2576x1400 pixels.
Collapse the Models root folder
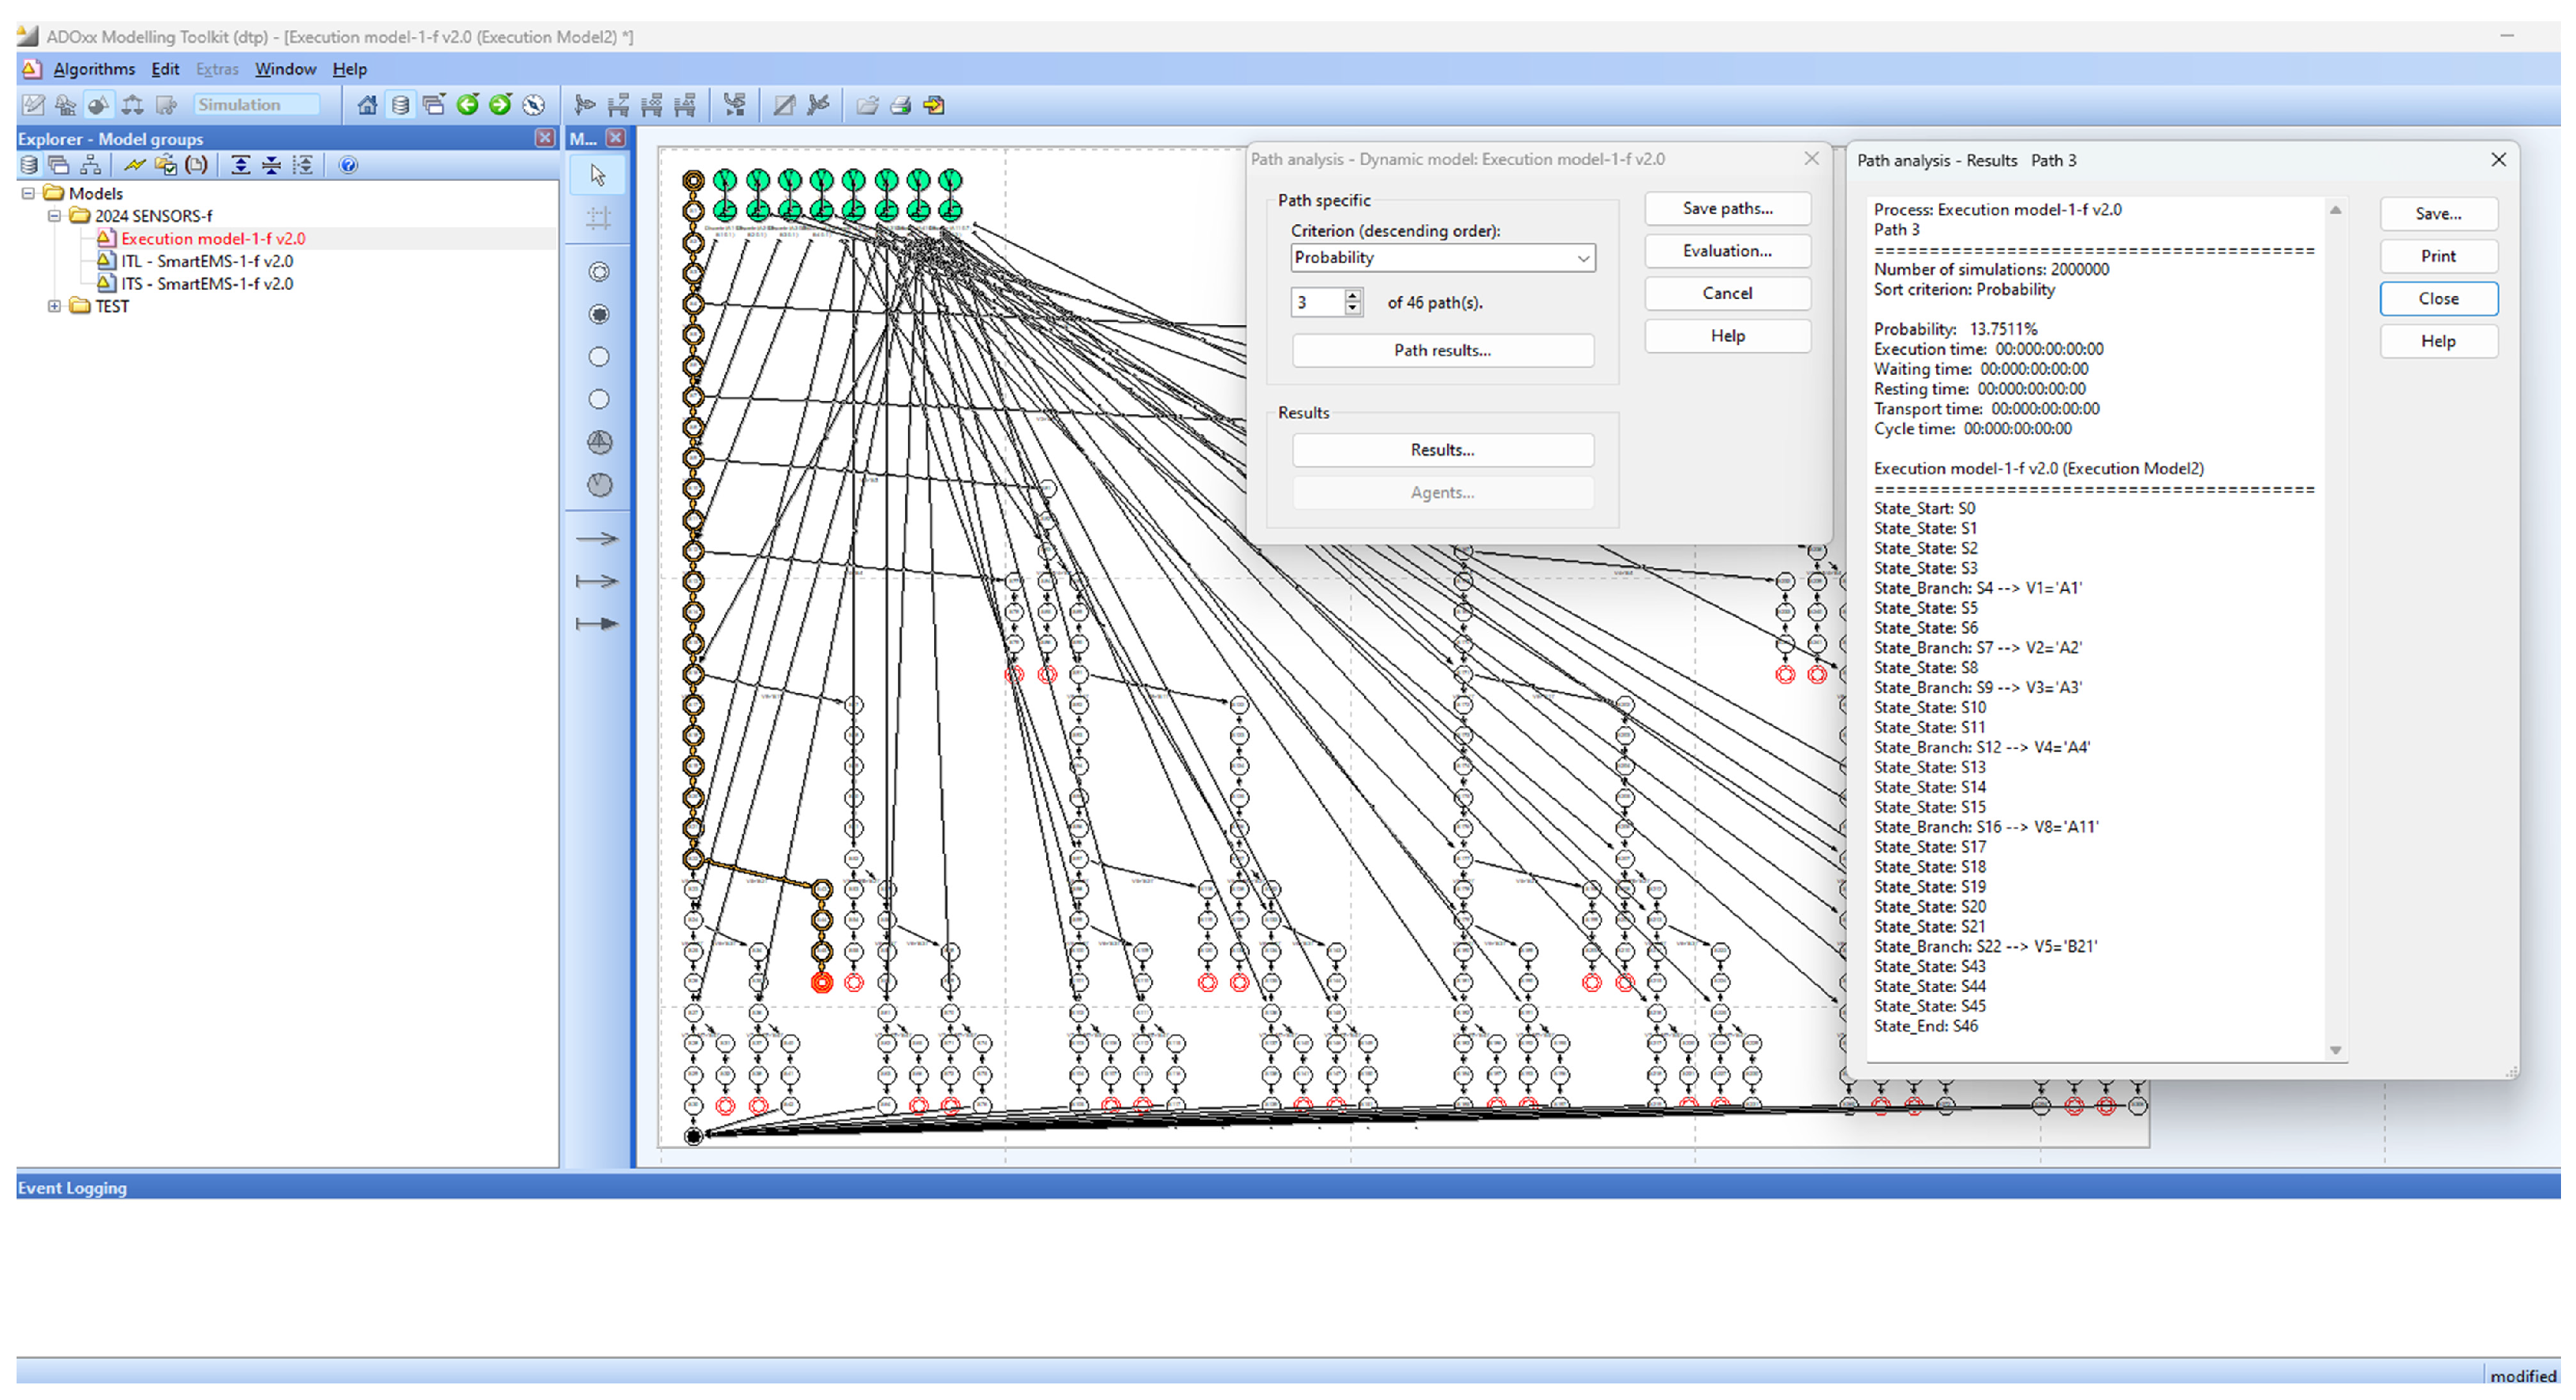pyautogui.click(x=28, y=193)
